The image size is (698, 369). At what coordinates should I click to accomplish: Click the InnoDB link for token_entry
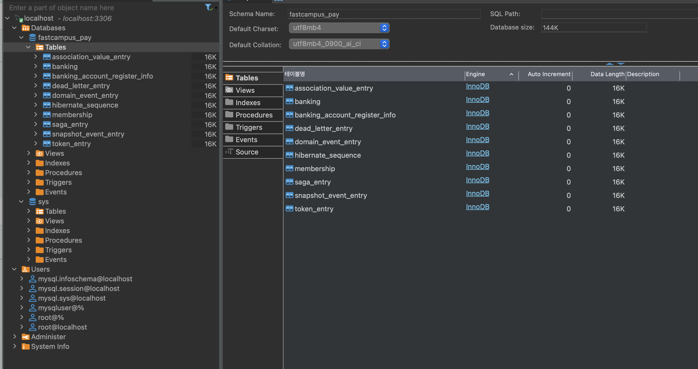(477, 207)
